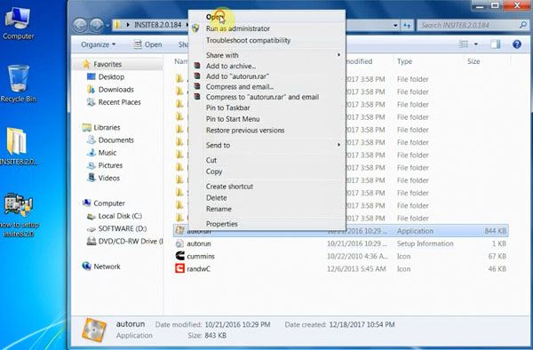Click the Local Disk (C:) drive icon

pos(91,216)
